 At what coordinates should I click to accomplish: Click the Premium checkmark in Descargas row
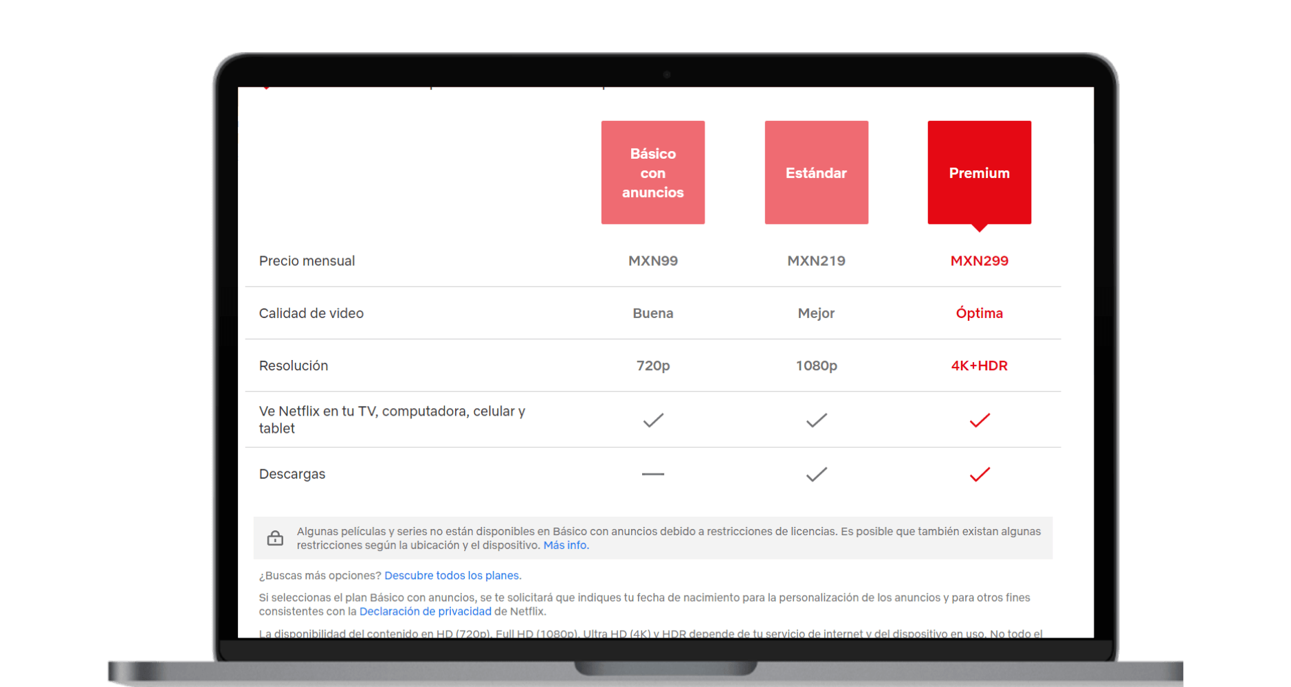coord(980,474)
